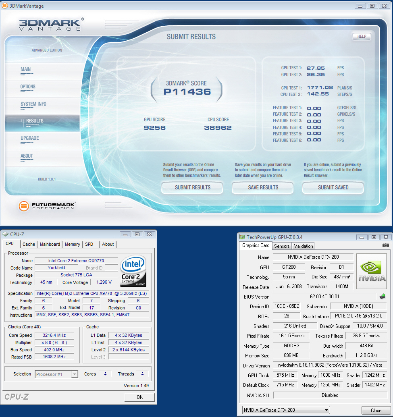This screenshot has width=393, height=417.
Task: Click the CPU-Z Name field Intel Core 2 Extreme QX9770
Action: [76, 261]
